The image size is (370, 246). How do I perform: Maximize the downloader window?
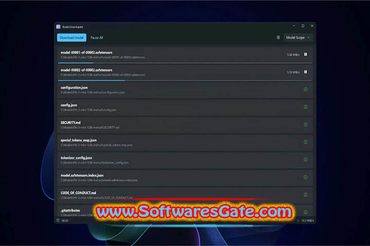coord(303,26)
